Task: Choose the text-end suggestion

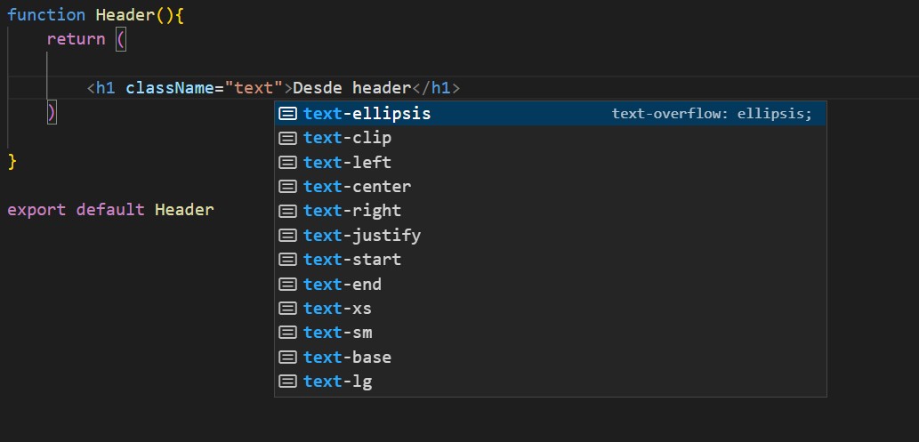Action: [343, 285]
